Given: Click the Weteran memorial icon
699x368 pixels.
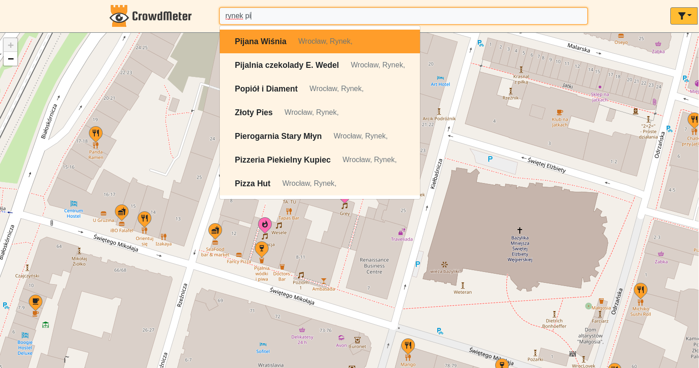Looking at the screenshot, I should coord(463,285).
